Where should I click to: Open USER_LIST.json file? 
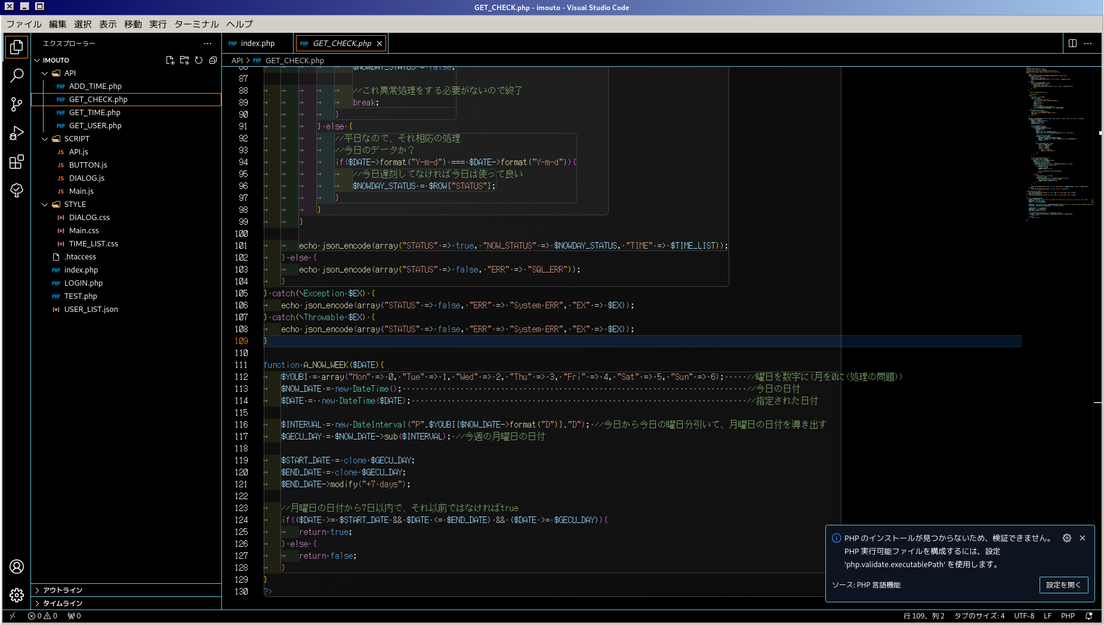[x=127, y=310]
